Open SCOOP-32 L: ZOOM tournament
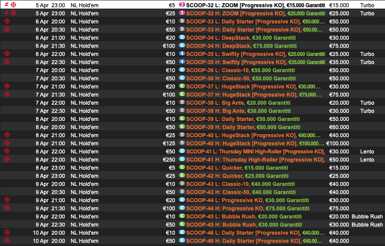 click(x=255, y=5)
